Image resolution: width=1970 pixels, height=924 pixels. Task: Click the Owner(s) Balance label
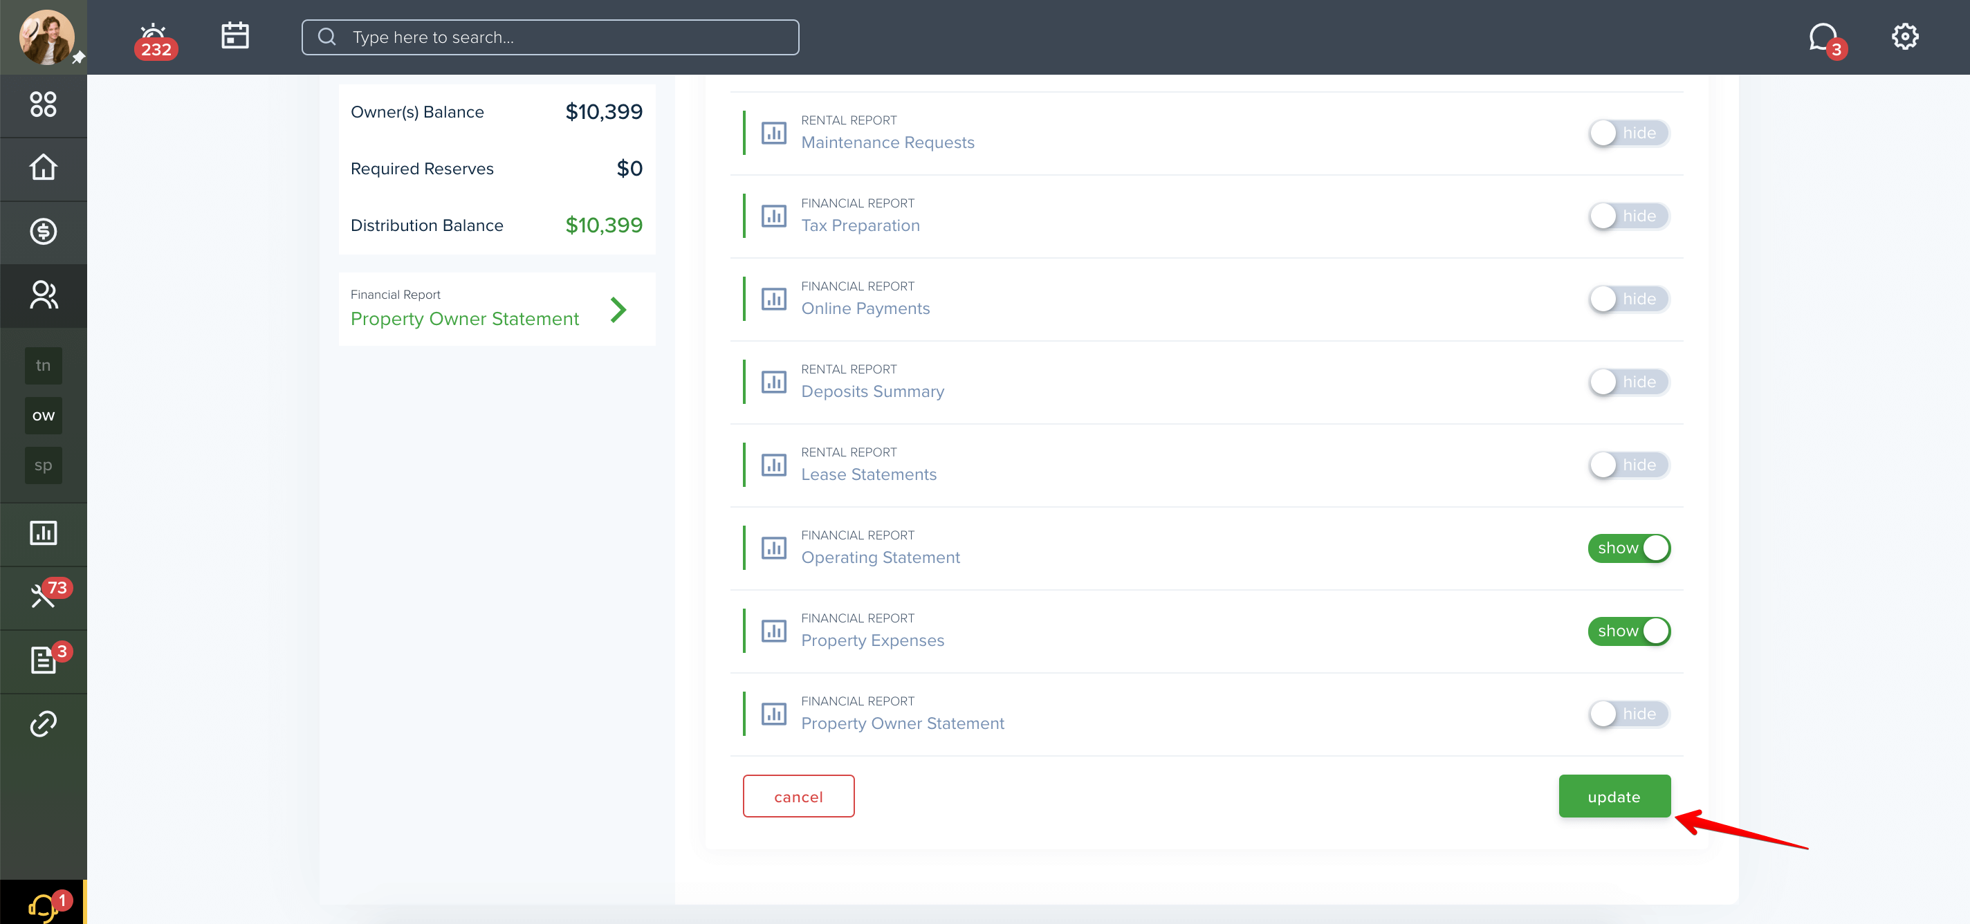point(417,111)
